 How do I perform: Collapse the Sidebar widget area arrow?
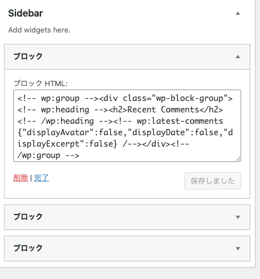pyautogui.click(x=238, y=13)
